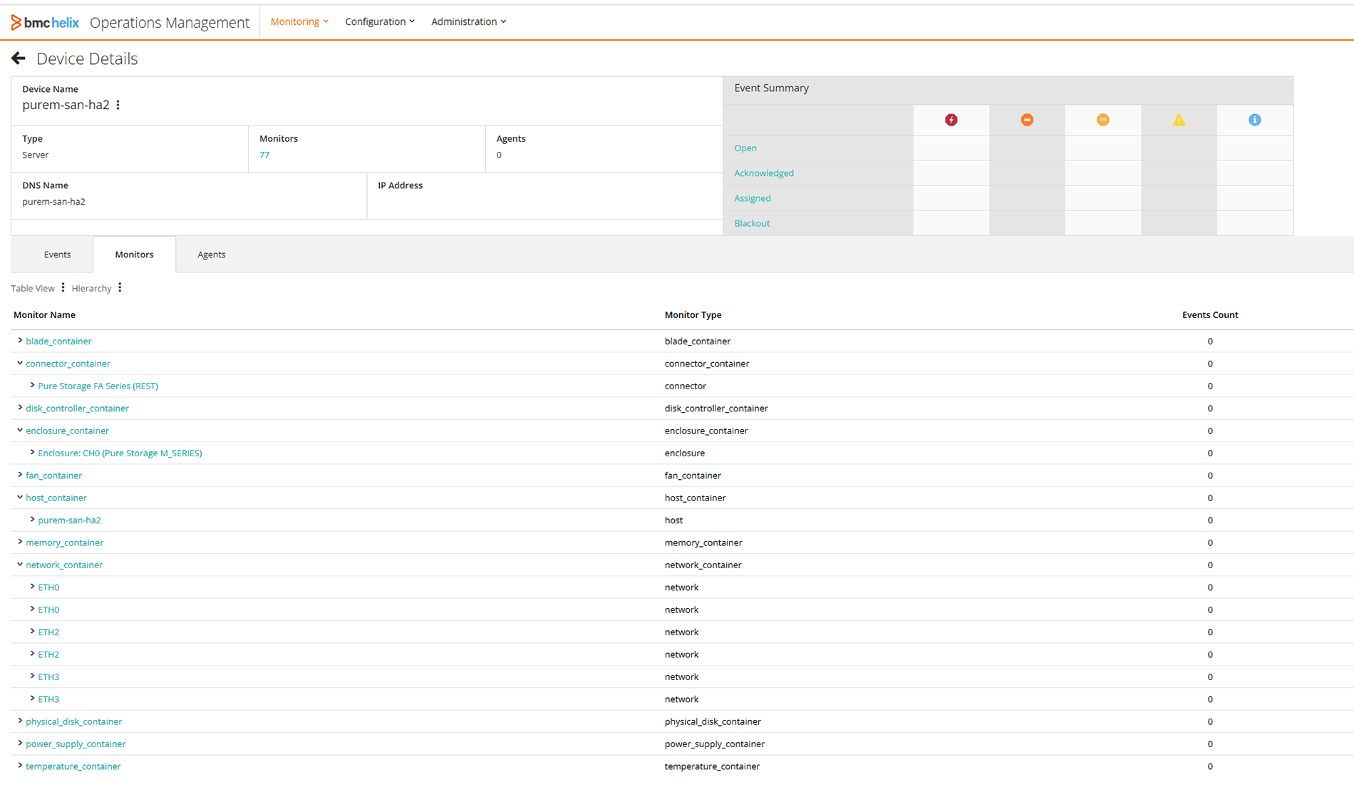This screenshot has width=1354, height=802.
Task: Open the kebab menu next to Table View
Action: (63, 287)
